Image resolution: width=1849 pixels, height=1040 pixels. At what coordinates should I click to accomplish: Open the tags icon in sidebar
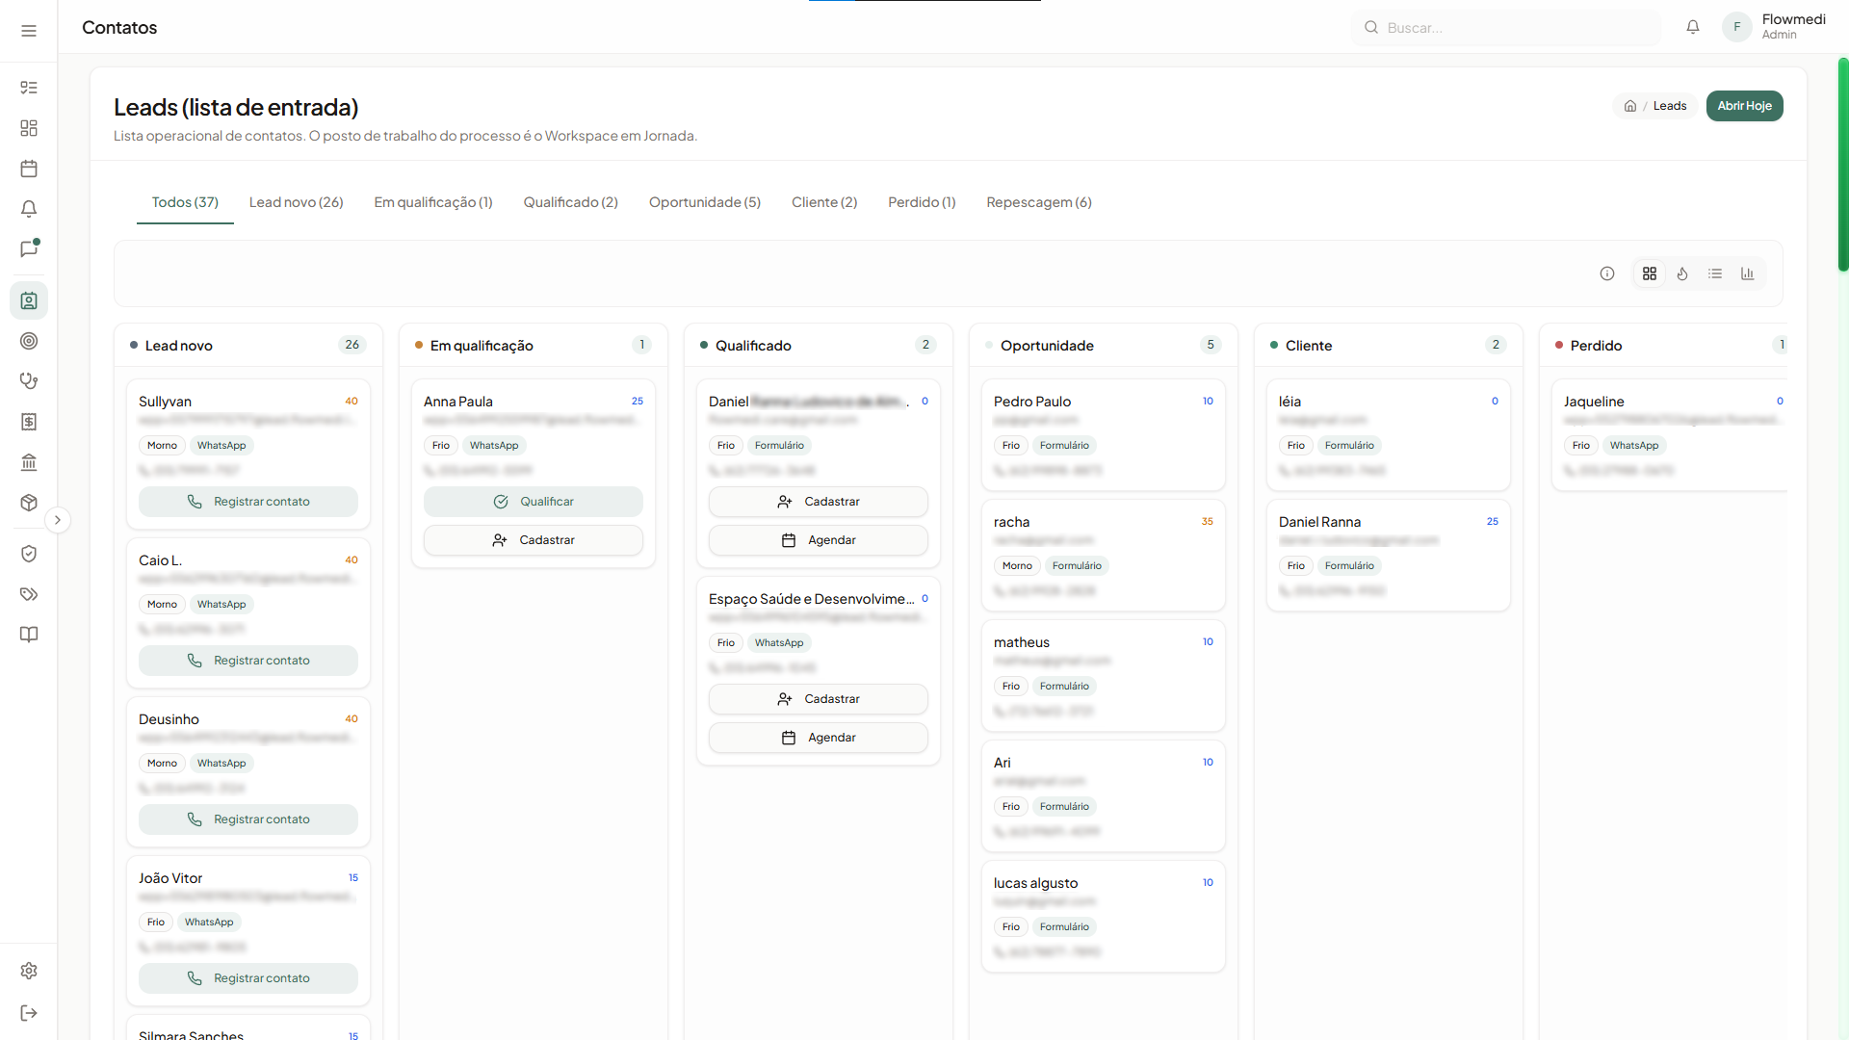(x=29, y=594)
